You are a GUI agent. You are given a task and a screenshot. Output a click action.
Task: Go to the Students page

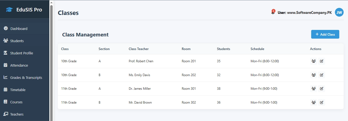pyautogui.click(x=17, y=41)
